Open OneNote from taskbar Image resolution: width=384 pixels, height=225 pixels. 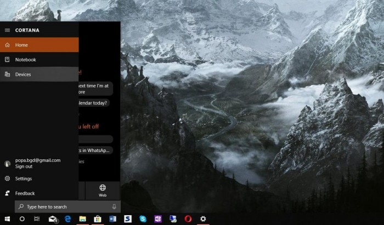tap(158, 219)
